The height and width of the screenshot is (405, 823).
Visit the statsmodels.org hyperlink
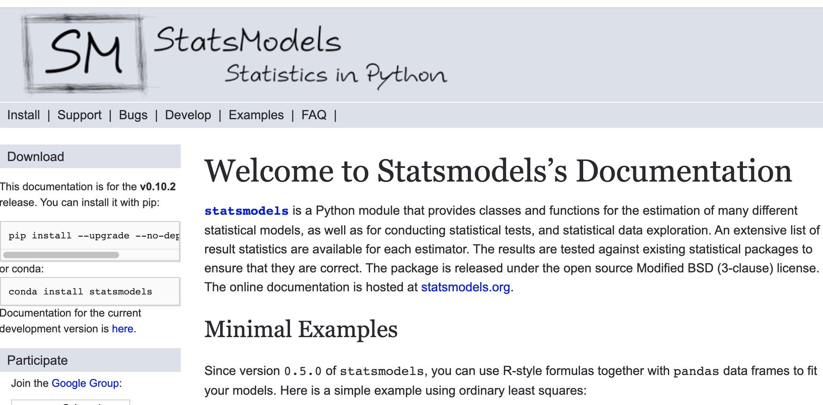click(x=466, y=287)
